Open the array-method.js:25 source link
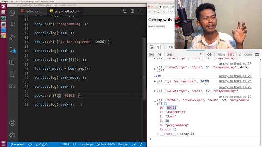 [235, 81]
